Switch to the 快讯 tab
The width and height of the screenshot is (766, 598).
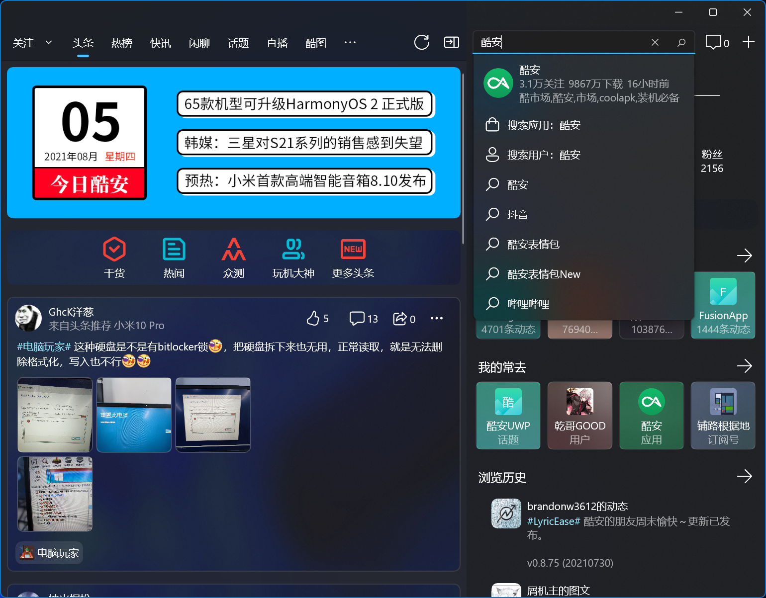(x=161, y=43)
